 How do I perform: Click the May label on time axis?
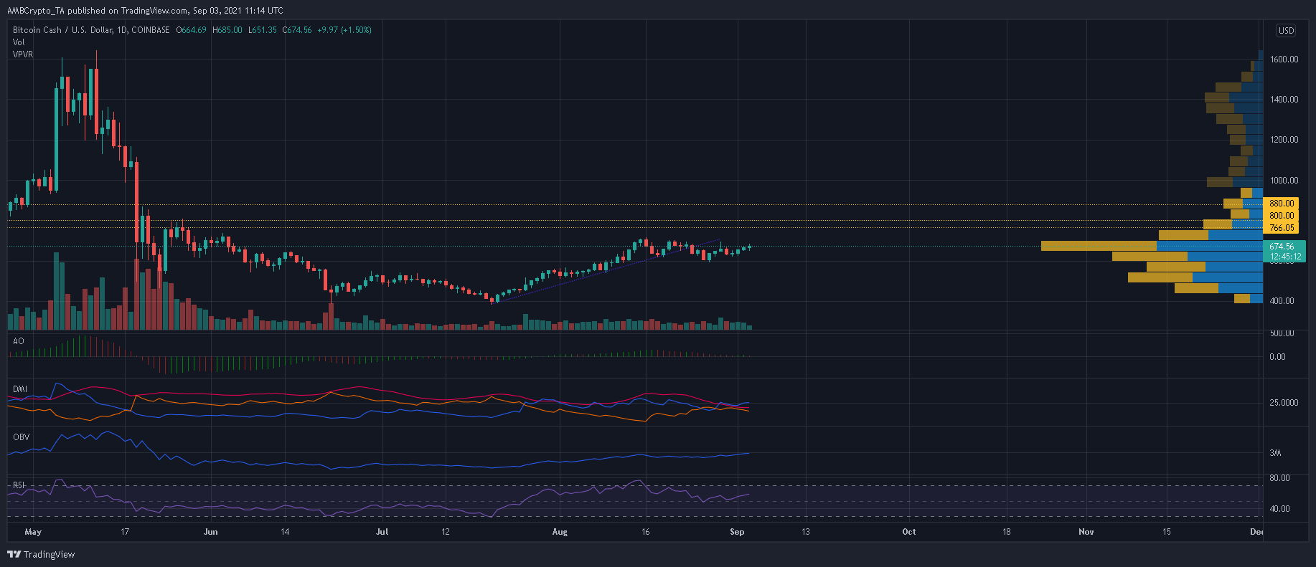[33, 532]
